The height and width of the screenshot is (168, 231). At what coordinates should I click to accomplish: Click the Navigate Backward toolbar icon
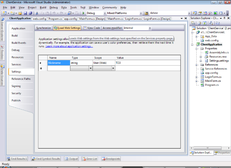click(69, 13)
